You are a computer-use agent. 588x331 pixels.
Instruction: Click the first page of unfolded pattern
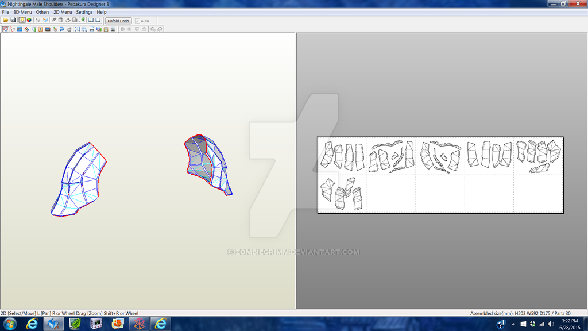(343, 156)
